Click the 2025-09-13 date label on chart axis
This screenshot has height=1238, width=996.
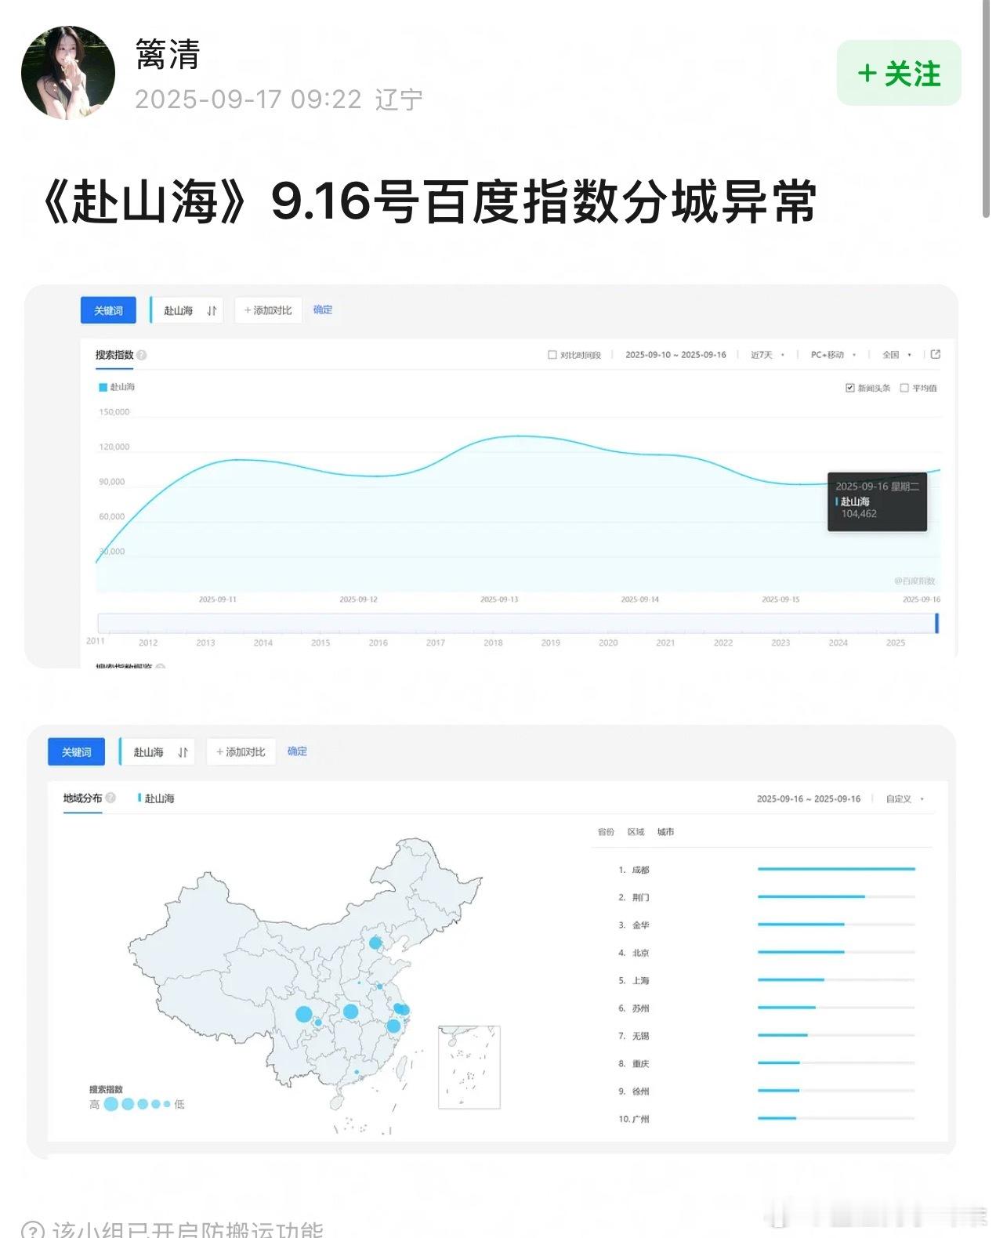(x=499, y=599)
